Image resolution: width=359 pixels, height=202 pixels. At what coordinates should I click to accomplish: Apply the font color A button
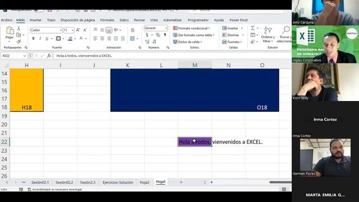pos(81,39)
